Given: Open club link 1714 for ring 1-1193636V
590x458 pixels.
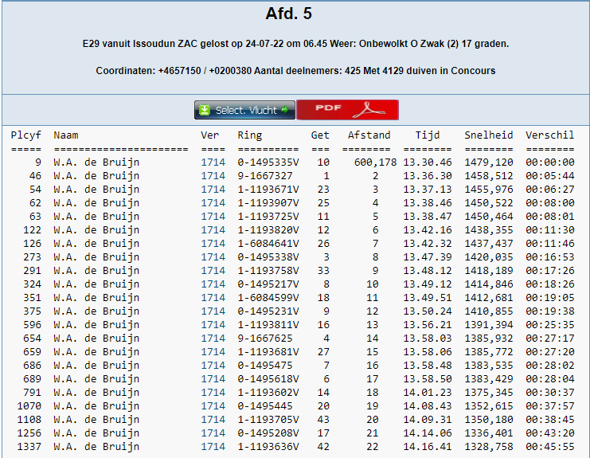Looking at the screenshot, I should pyautogui.click(x=213, y=447).
